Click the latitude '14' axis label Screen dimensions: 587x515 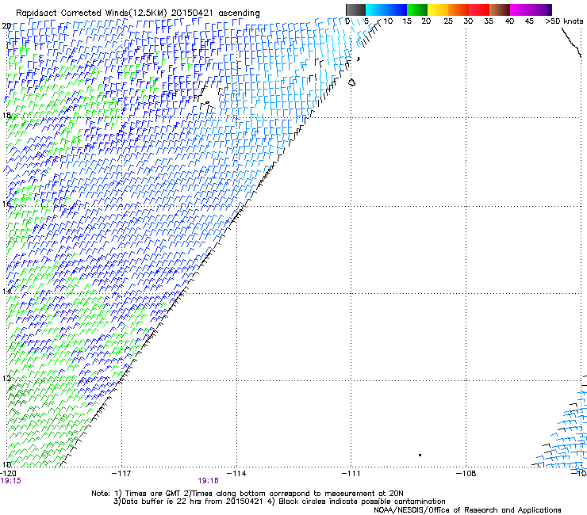6,291
